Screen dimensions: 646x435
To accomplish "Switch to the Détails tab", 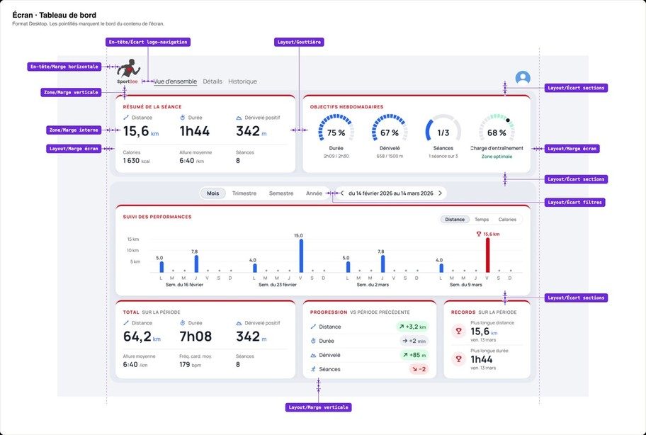I will point(212,81).
